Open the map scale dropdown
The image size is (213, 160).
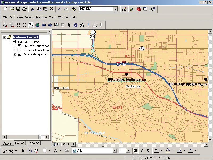click(x=116, y=9)
